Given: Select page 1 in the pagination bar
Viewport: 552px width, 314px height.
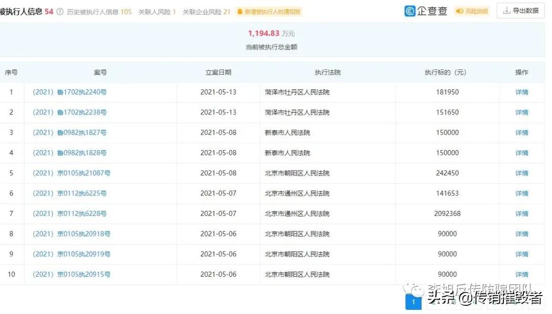Looking at the screenshot, I should 413,302.
